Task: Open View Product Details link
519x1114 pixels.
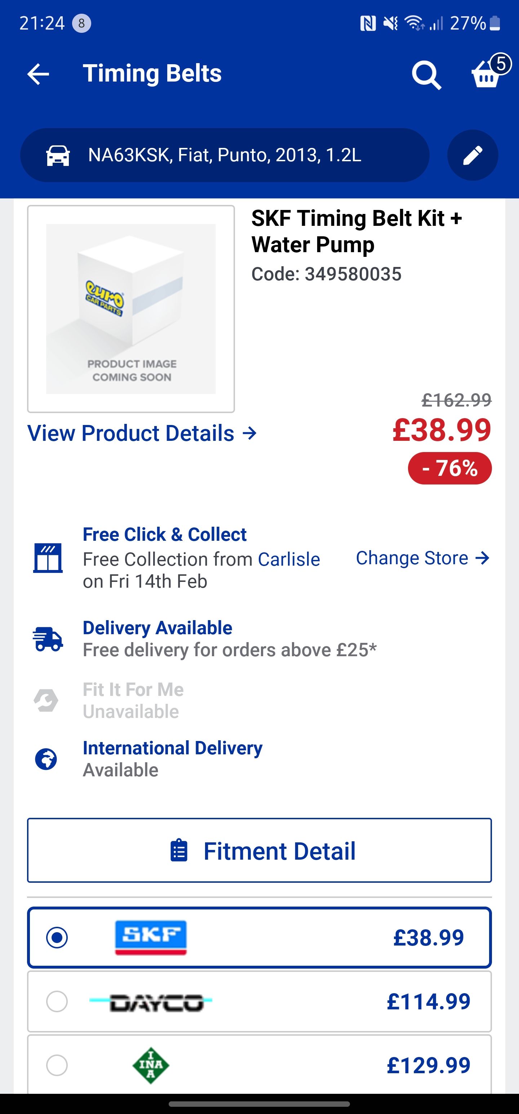Action: pyautogui.click(x=142, y=433)
